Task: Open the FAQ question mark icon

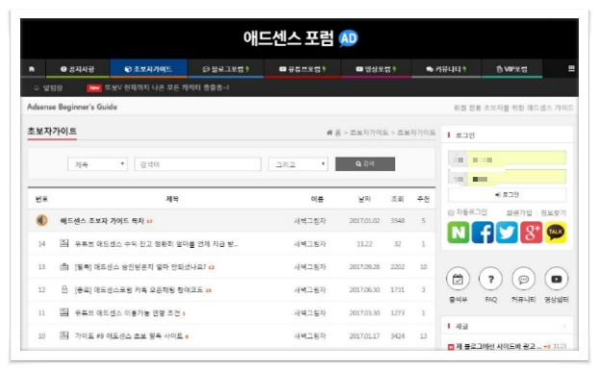Action: pyautogui.click(x=490, y=280)
